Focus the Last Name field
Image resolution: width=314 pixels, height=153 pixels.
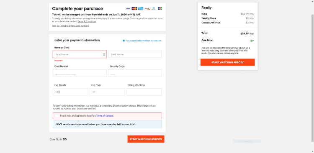coord(135,54)
